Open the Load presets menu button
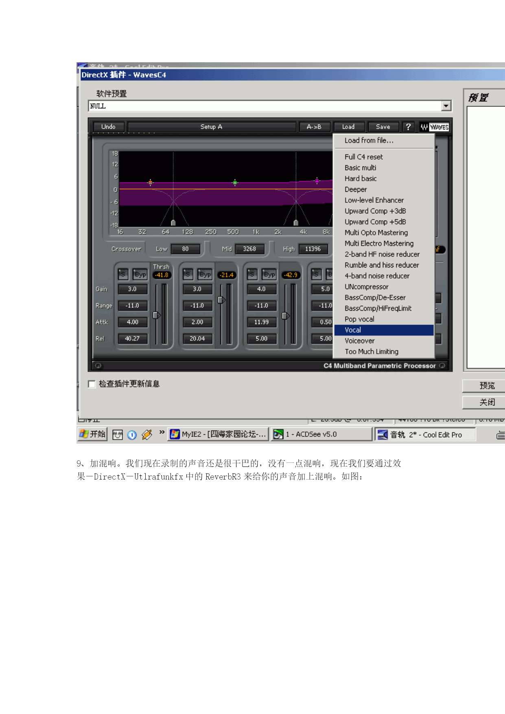The width and height of the screenshot is (505, 714). click(x=348, y=127)
